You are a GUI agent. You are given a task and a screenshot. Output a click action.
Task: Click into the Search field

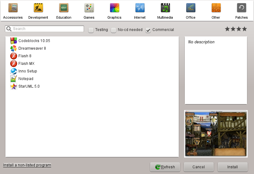click(44, 29)
